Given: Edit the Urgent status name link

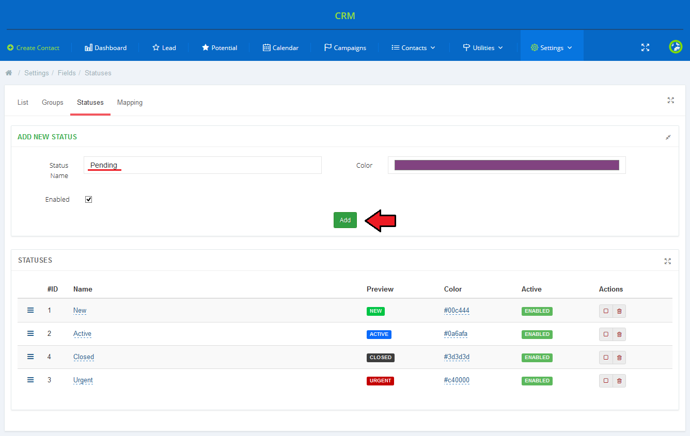Looking at the screenshot, I should coord(83,380).
